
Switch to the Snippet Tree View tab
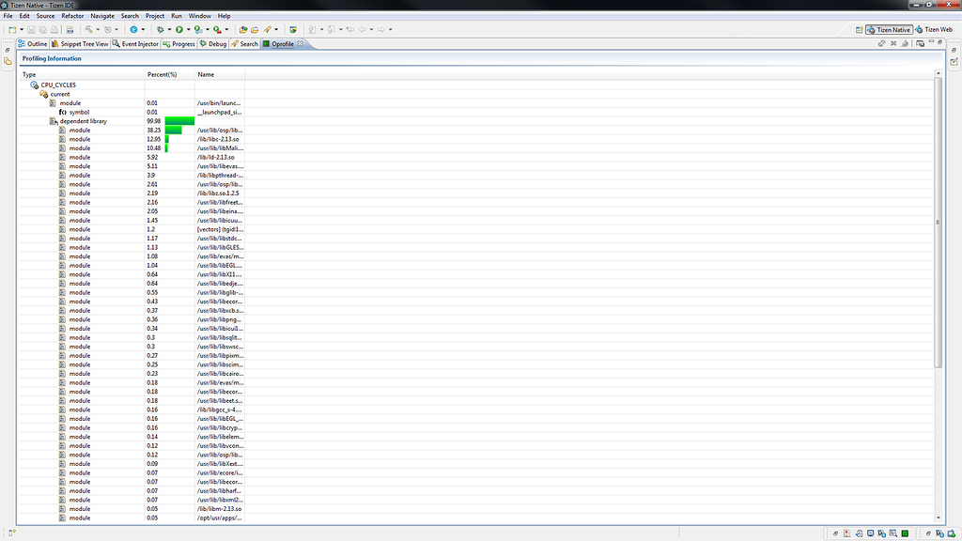(80, 44)
